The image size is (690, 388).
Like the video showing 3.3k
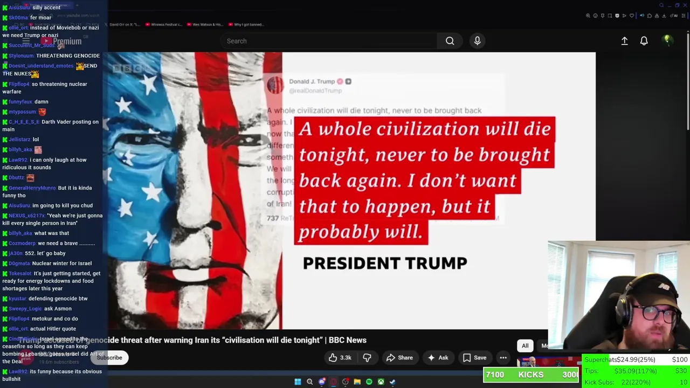point(340,357)
